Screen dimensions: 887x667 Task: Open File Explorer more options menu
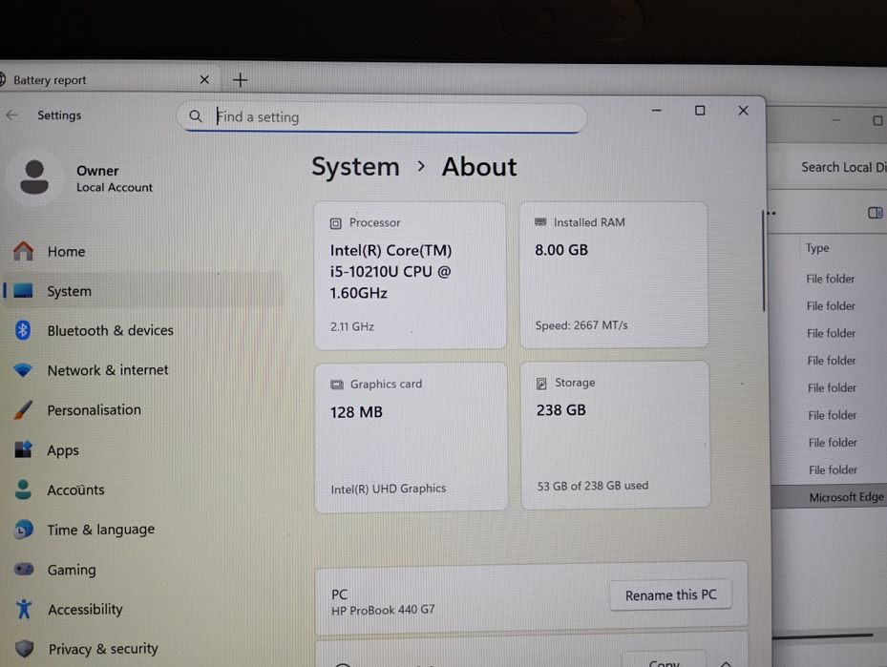click(771, 213)
